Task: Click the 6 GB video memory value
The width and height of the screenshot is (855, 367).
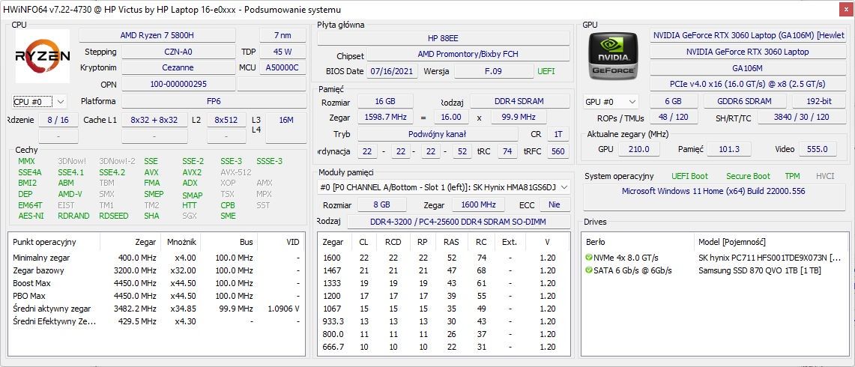Action: 674,101
